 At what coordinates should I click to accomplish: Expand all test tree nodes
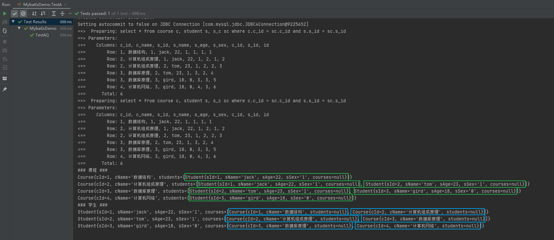pos(54,14)
